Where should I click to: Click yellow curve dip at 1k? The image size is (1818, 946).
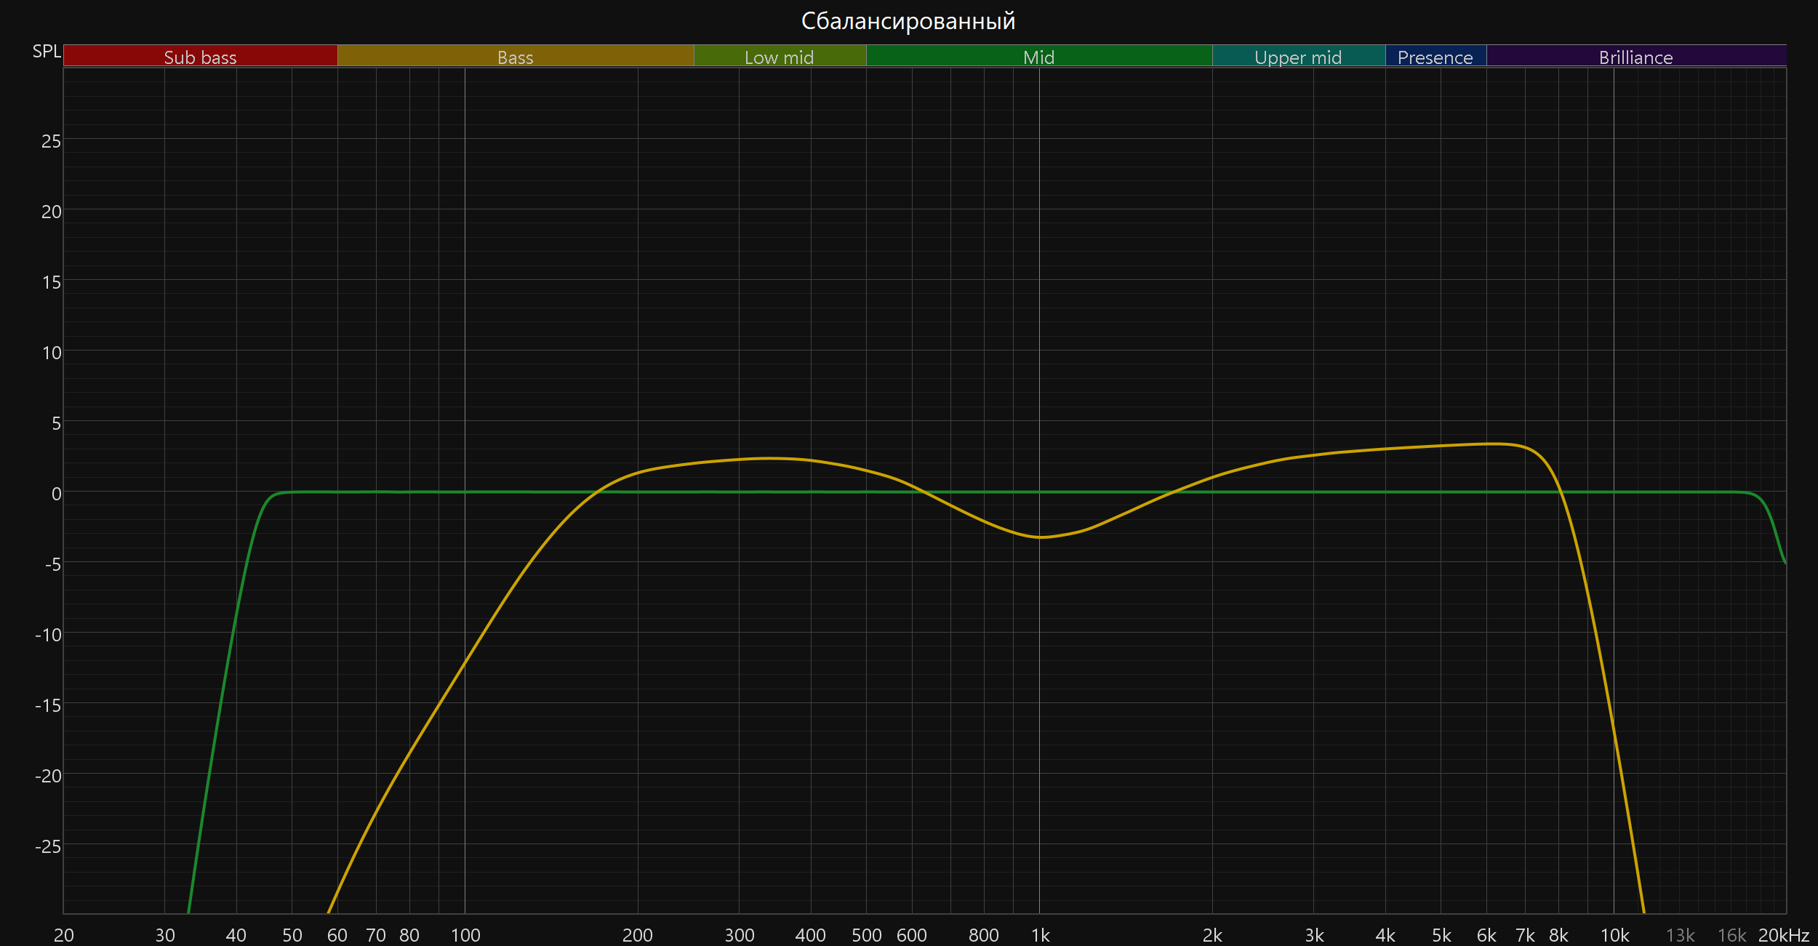pyautogui.click(x=1040, y=537)
